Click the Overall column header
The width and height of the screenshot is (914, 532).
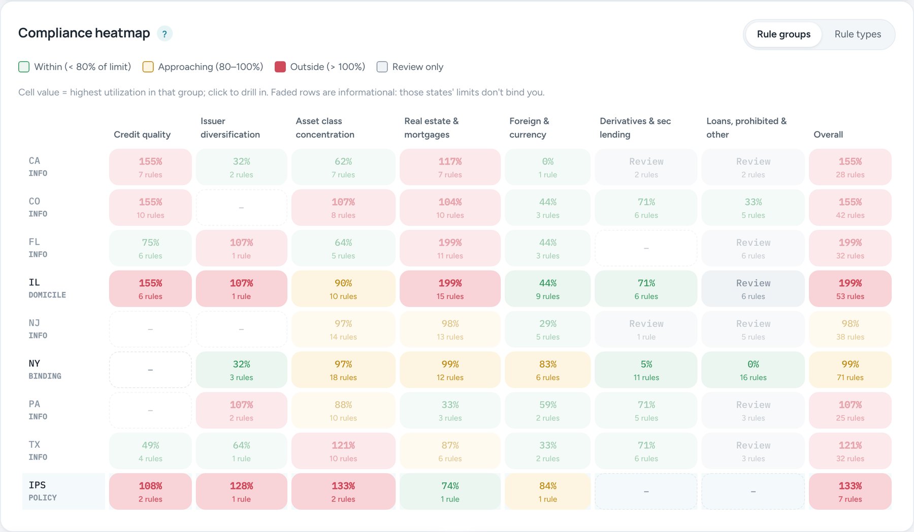pos(828,135)
